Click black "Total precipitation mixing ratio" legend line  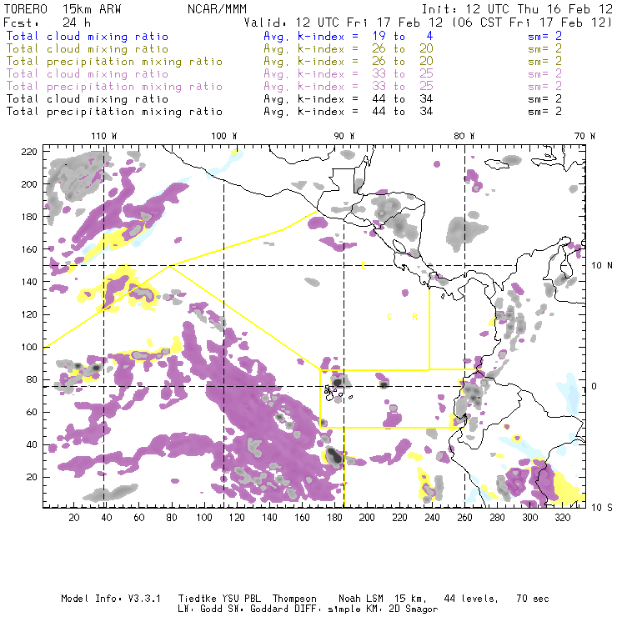[x=114, y=112]
